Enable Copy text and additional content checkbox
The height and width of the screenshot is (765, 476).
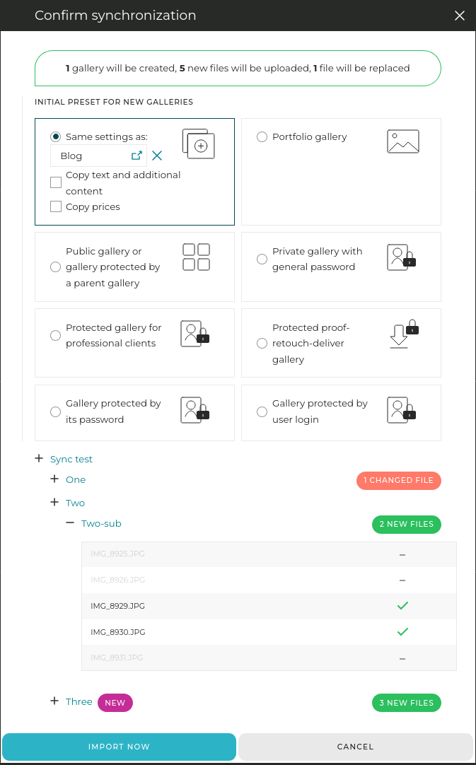[x=56, y=182]
